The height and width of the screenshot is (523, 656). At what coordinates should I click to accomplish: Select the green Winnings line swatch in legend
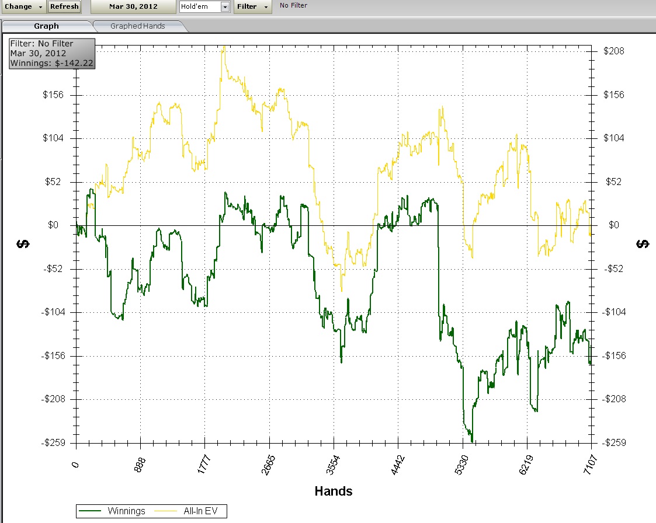click(91, 511)
